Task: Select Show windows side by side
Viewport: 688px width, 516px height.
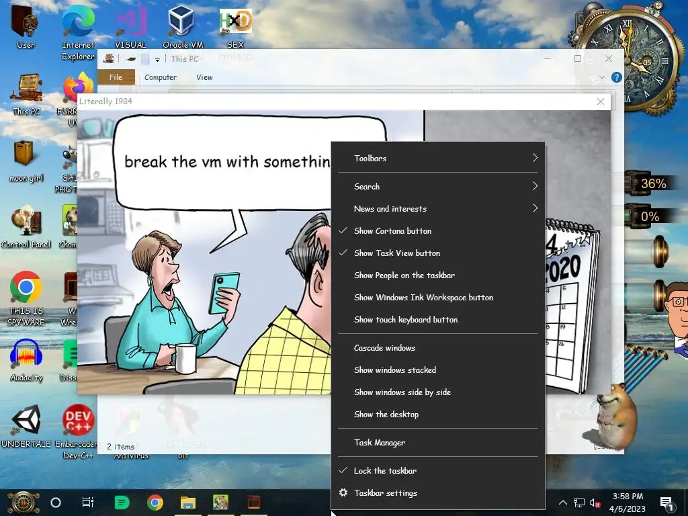Action: (437, 392)
